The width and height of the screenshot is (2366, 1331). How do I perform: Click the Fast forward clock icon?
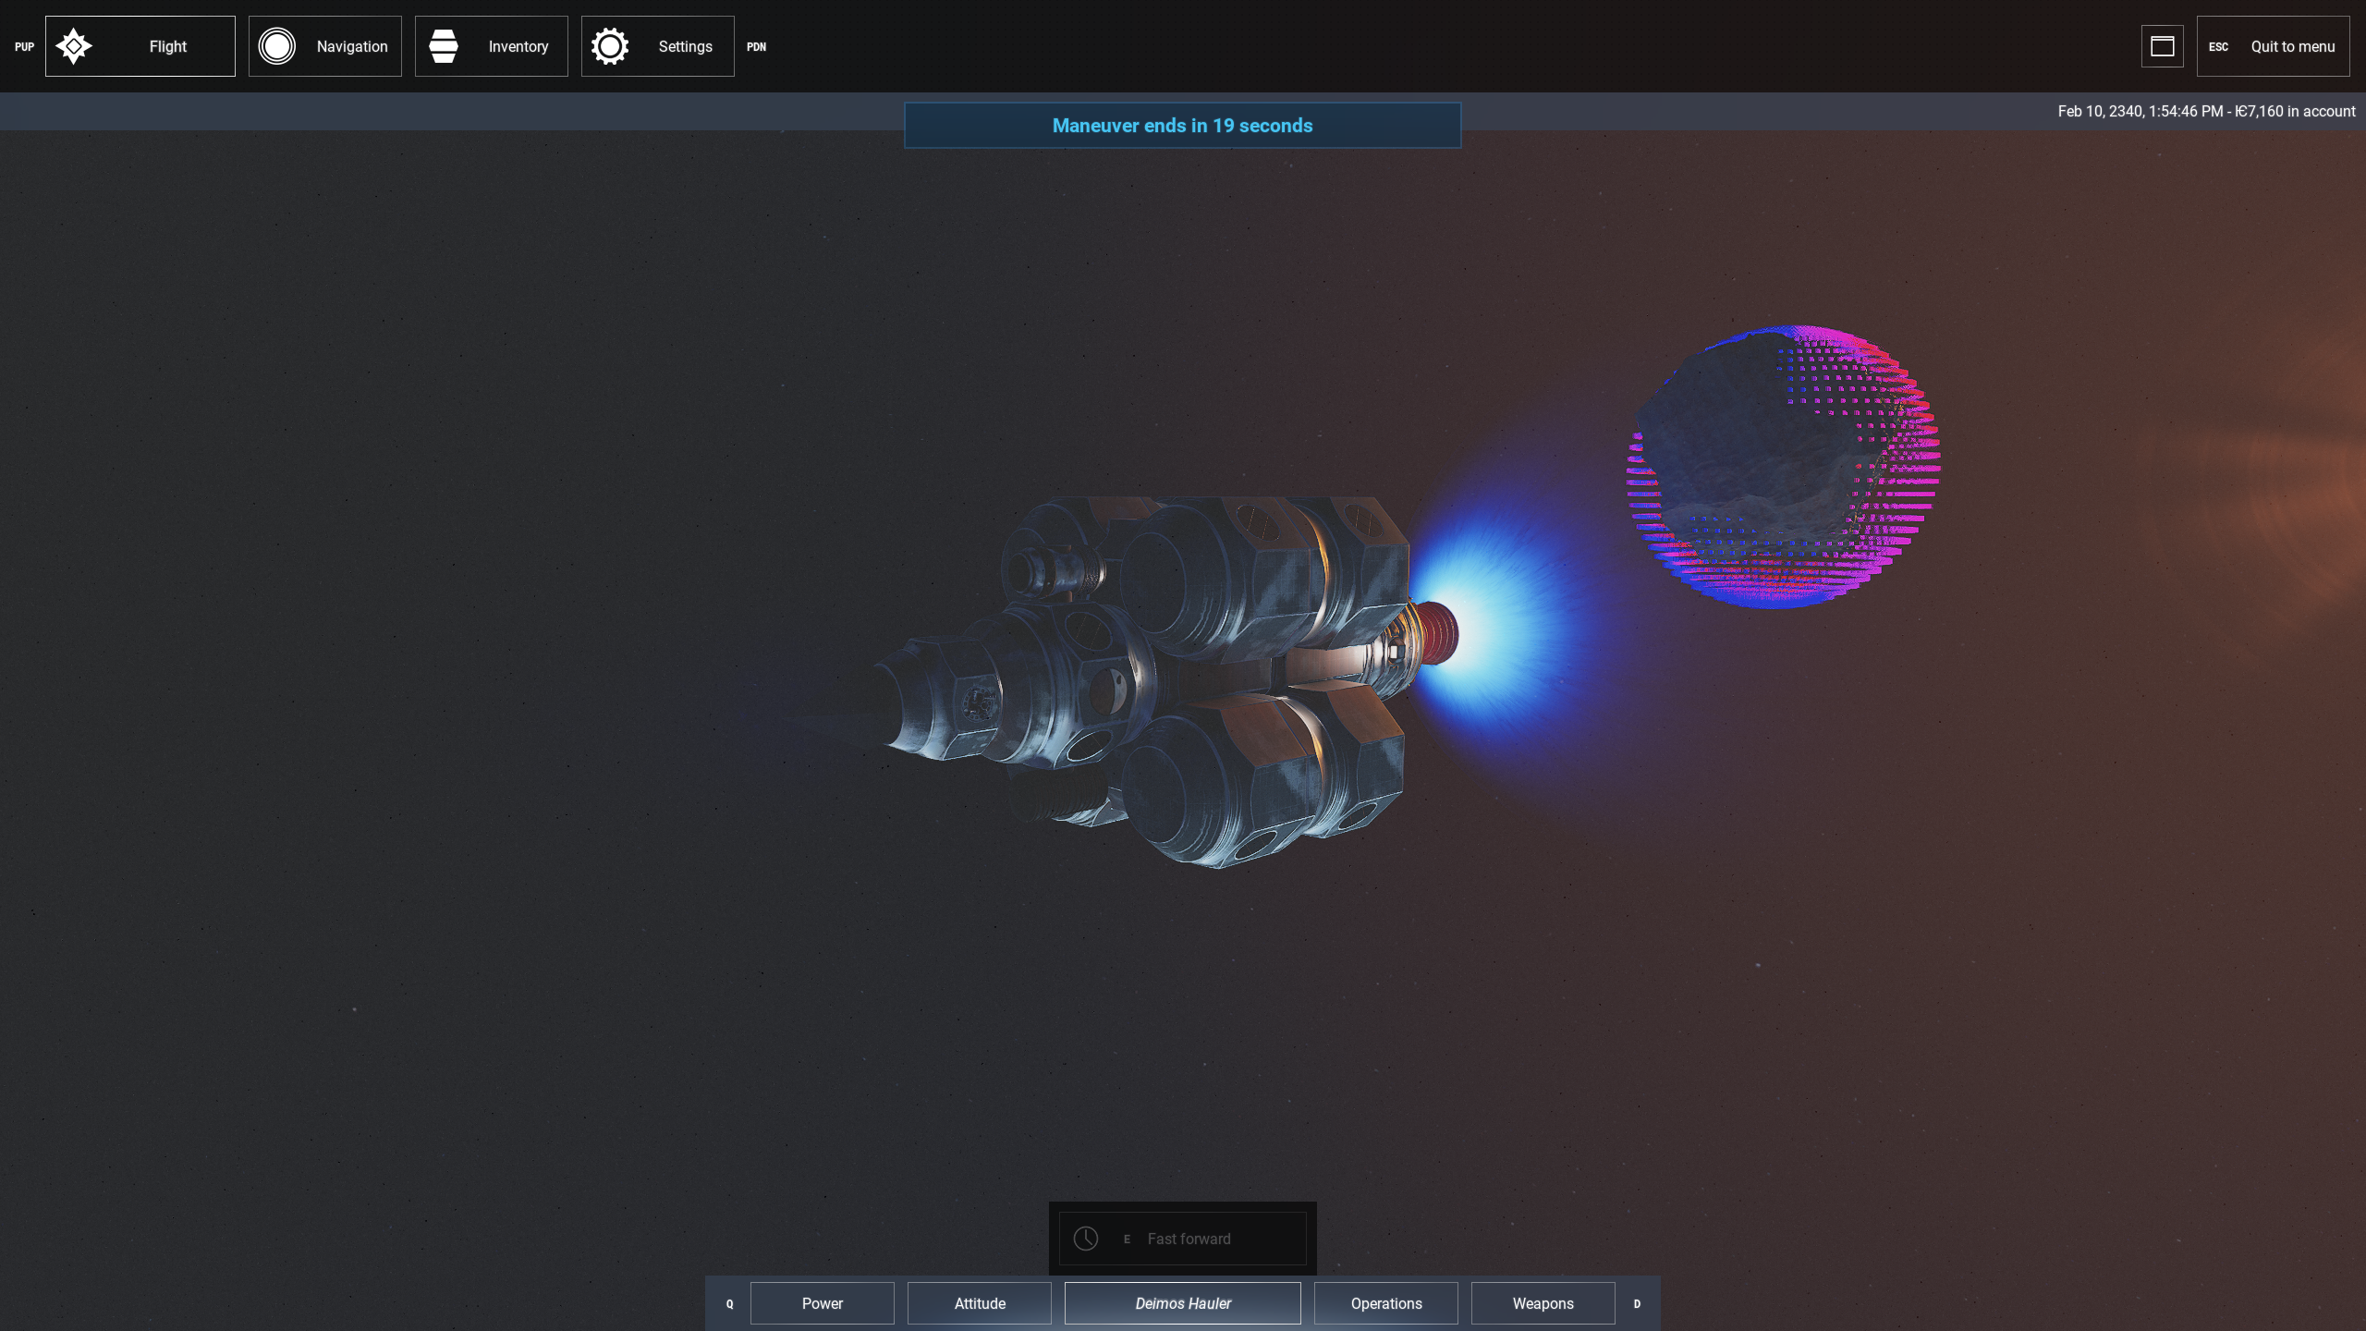1086,1239
